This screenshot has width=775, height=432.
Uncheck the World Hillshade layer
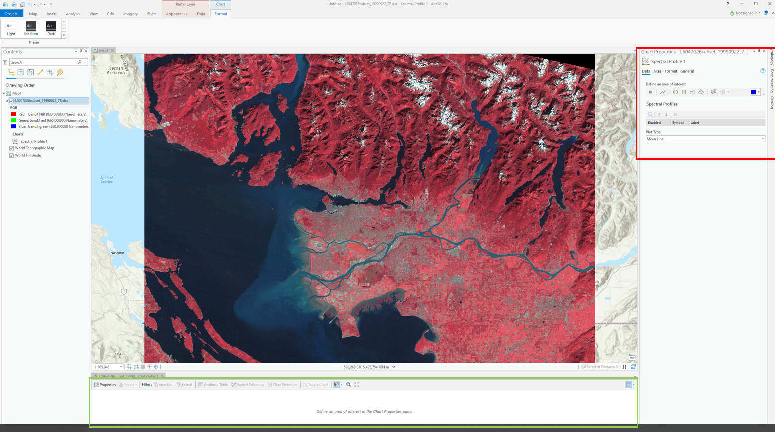(12, 156)
